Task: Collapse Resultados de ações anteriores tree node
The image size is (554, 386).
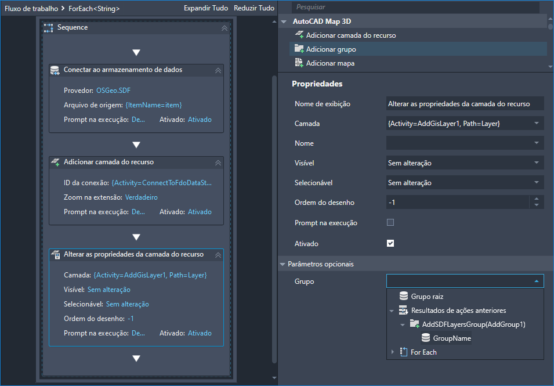Action: tap(392, 311)
